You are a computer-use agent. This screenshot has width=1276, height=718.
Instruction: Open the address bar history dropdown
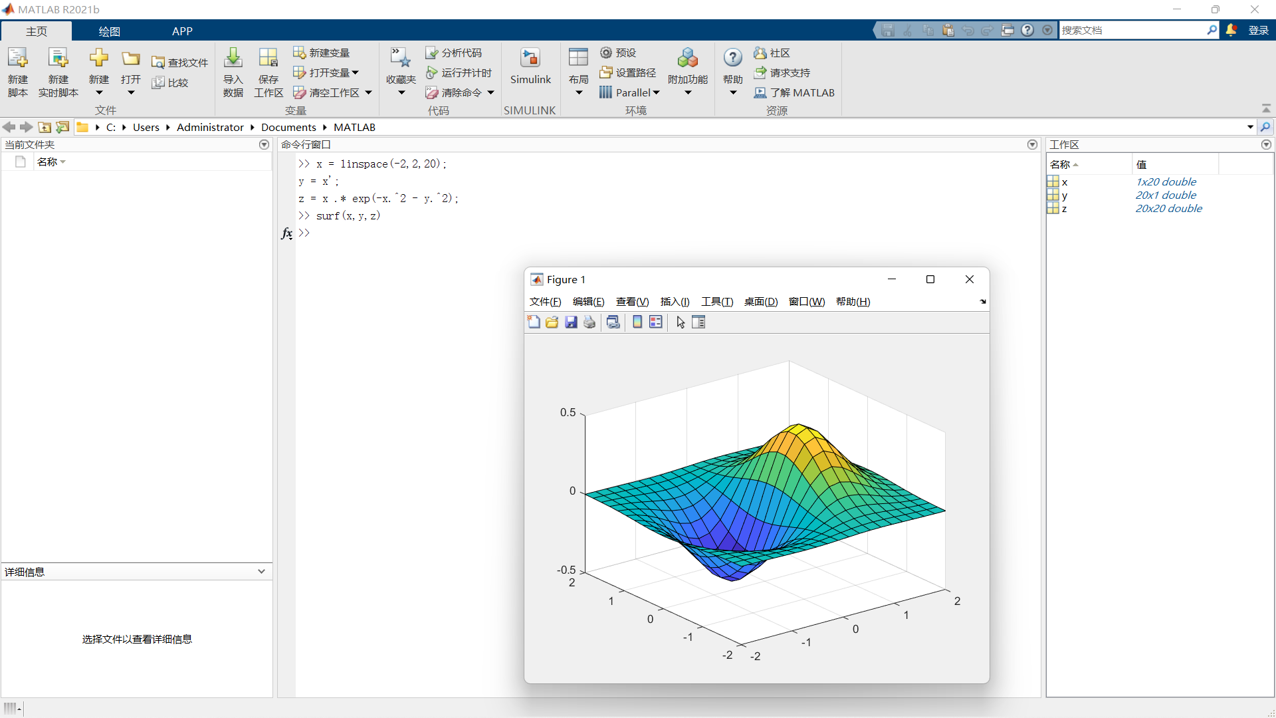coord(1250,127)
